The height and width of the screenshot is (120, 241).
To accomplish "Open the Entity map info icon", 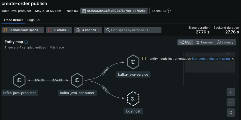I will pos(26,42).
